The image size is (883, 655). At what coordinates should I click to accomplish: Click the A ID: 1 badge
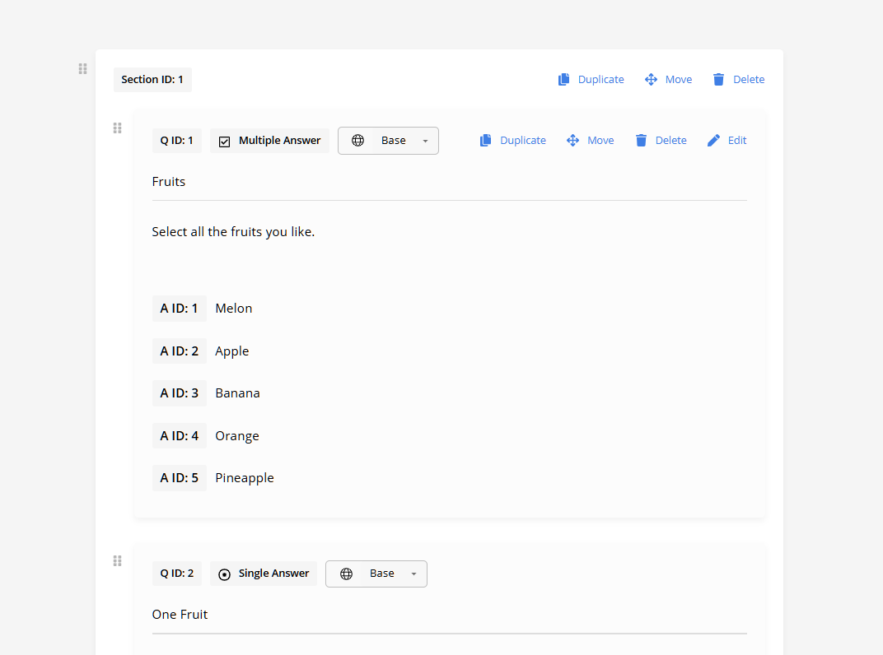coord(179,309)
